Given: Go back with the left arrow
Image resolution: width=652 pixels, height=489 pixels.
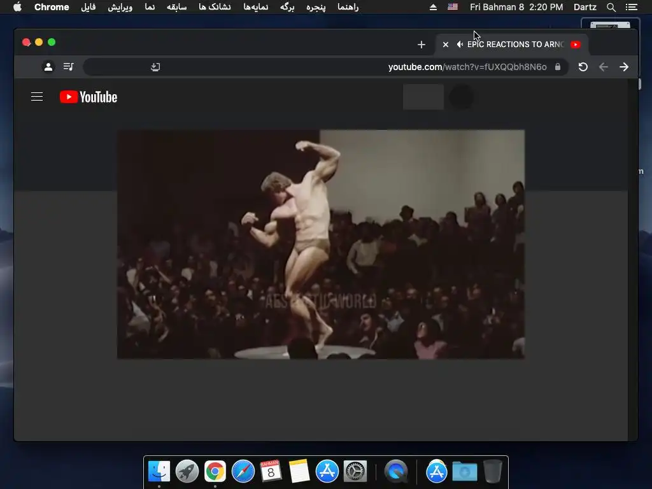Looking at the screenshot, I should (x=604, y=67).
